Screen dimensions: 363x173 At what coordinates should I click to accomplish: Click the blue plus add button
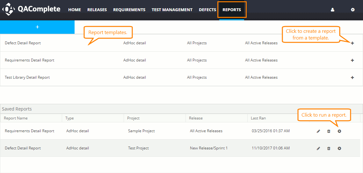click(37, 27)
